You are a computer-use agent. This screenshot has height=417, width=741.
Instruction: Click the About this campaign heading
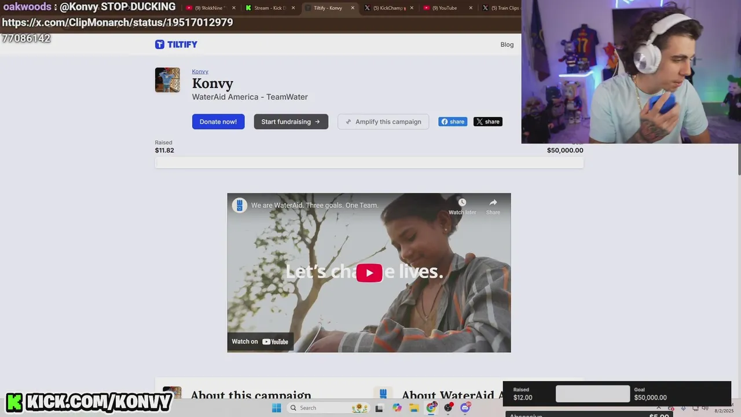(x=251, y=395)
